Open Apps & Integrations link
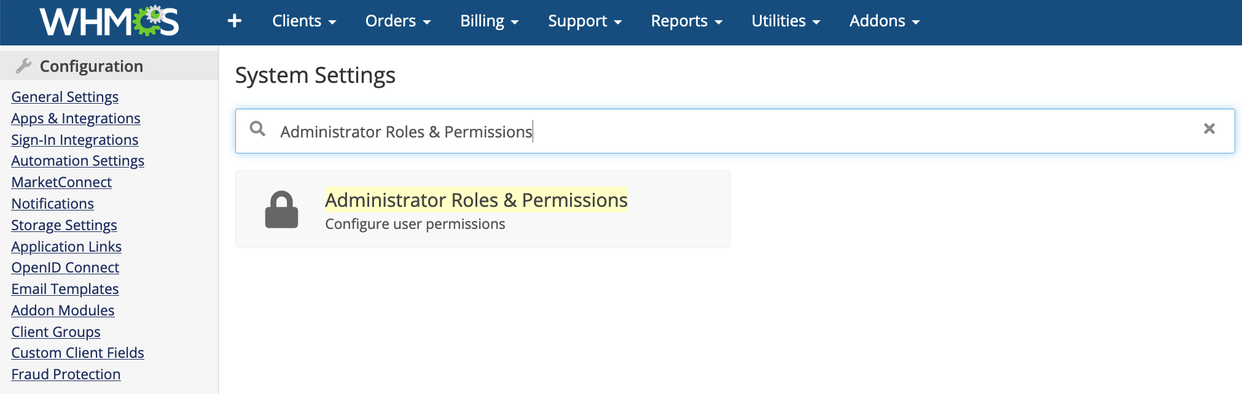Viewport: 1242px width, 394px height. click(x=76, y=118)
